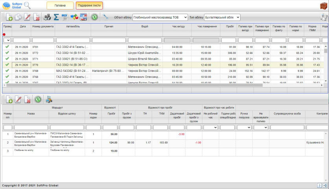This screenshot has height=189, width=329.
Task: Open the Об'єкт обліку dropdown
Action: pos(160,17)
